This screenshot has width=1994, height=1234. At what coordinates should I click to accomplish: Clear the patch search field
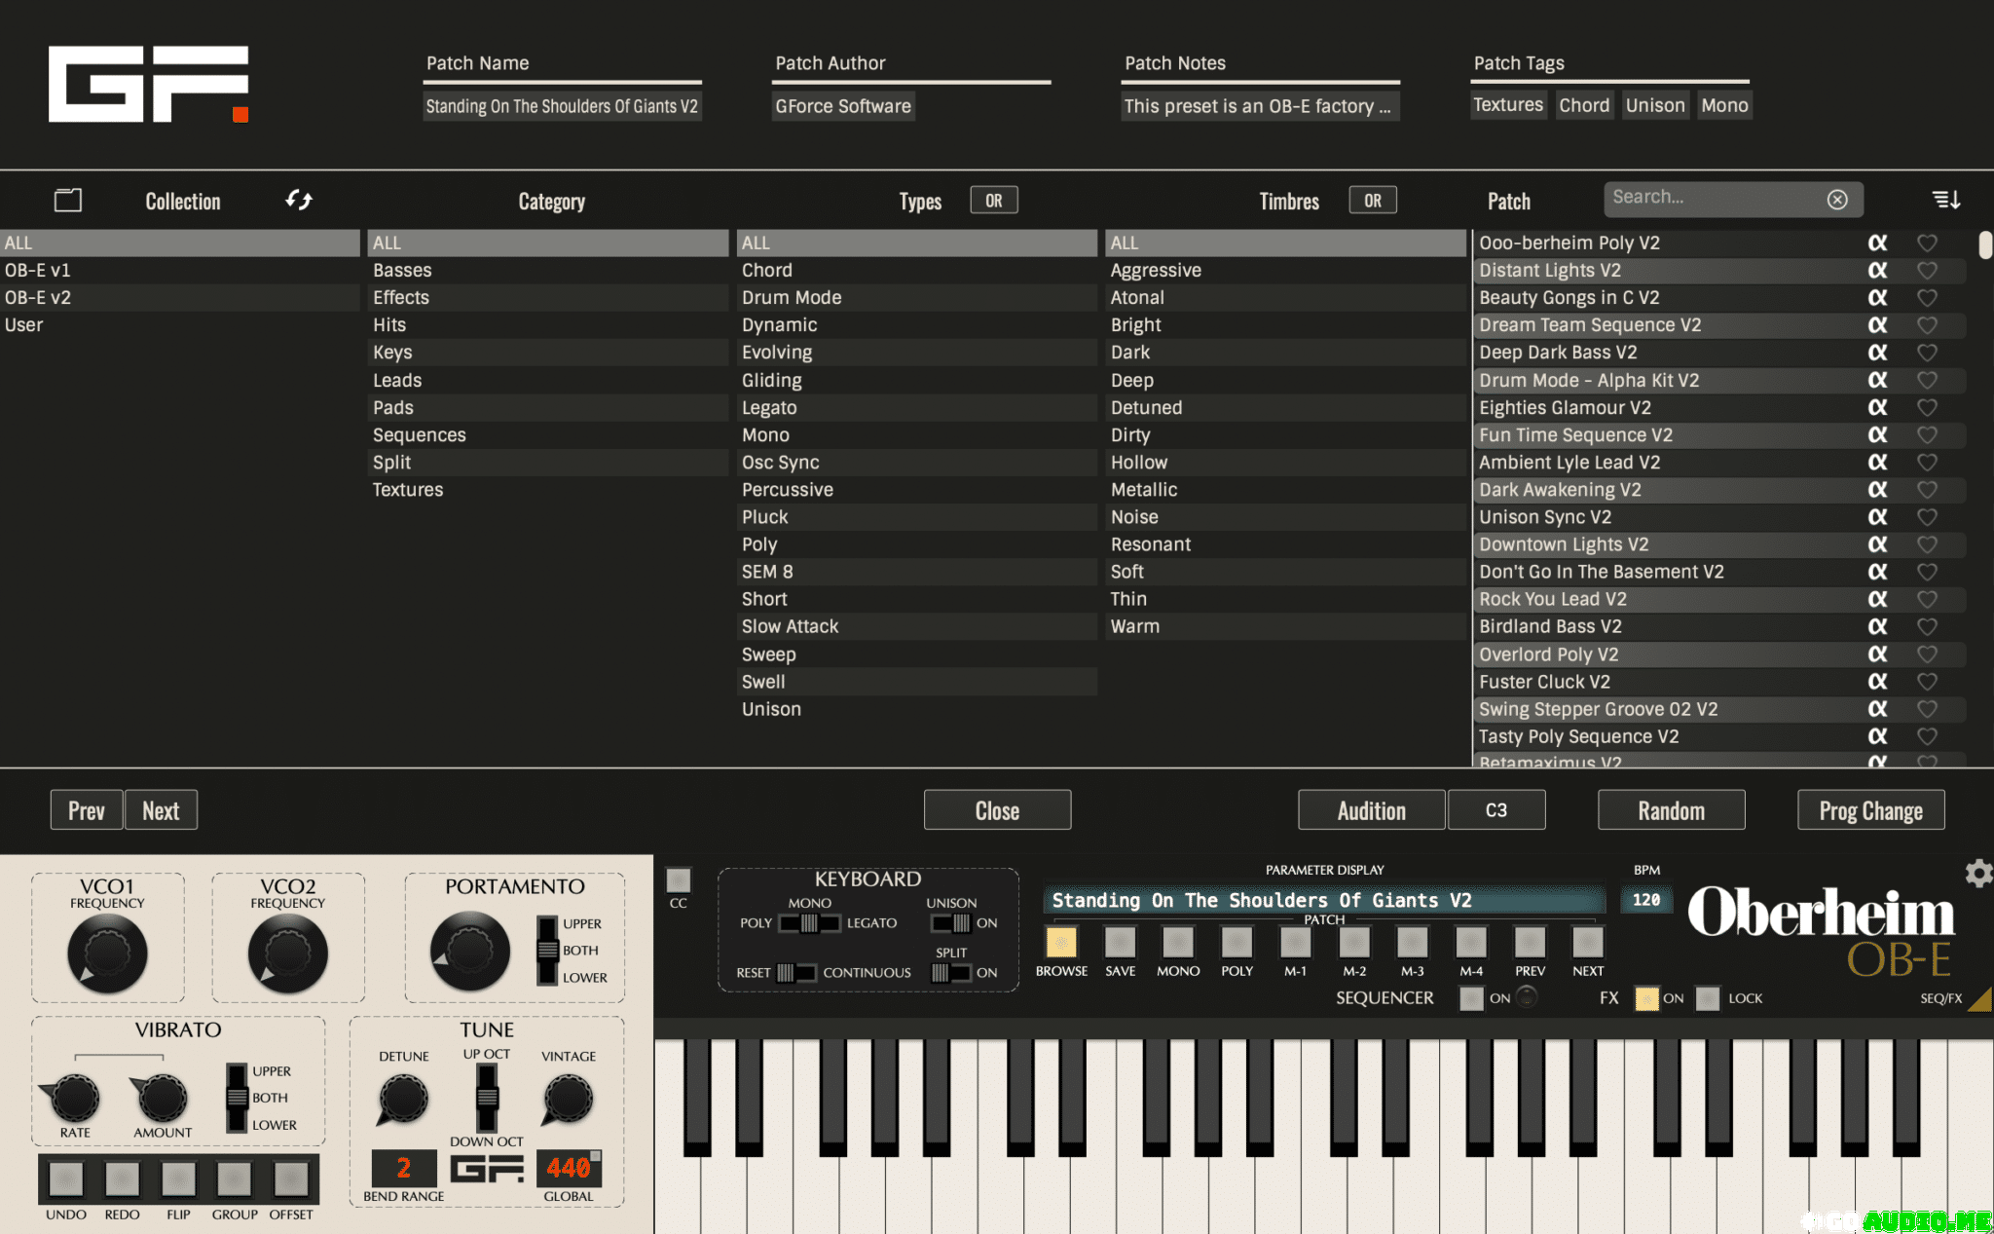[1836, 199]
